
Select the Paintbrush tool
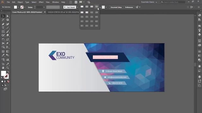[8, 31]
